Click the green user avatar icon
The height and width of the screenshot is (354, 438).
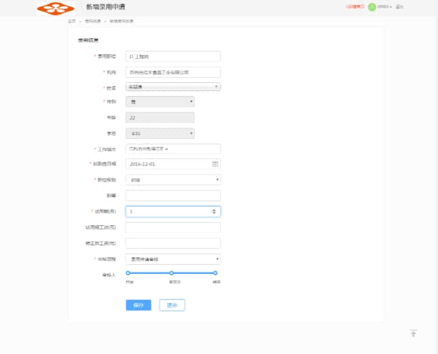pyautogui.click(x=372, y=7)
